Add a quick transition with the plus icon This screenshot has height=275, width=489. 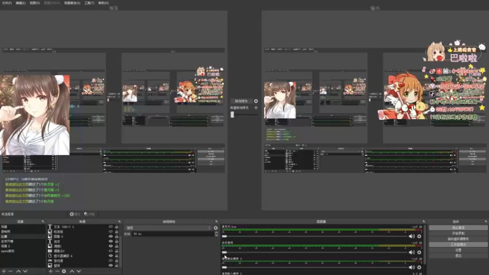256,108
